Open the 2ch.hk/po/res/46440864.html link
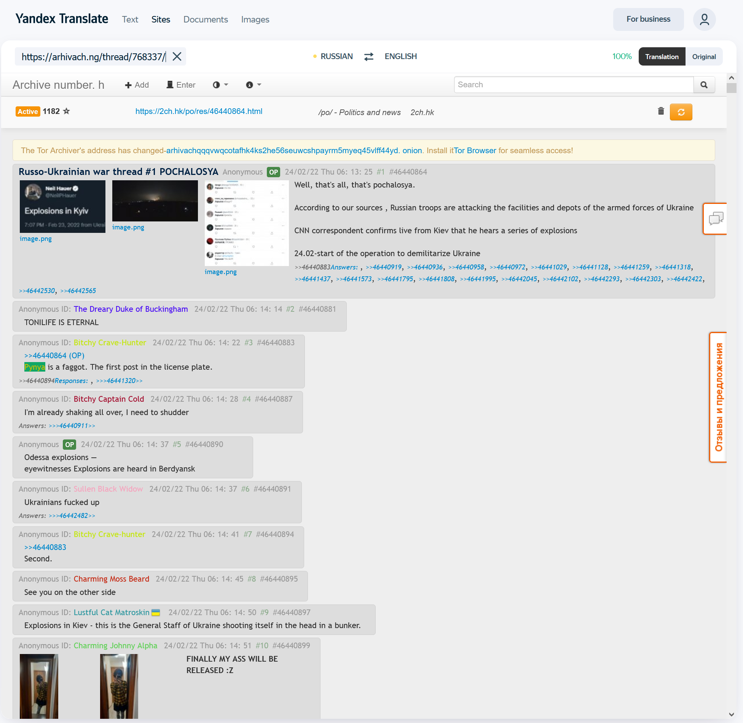 pos(199,111)
